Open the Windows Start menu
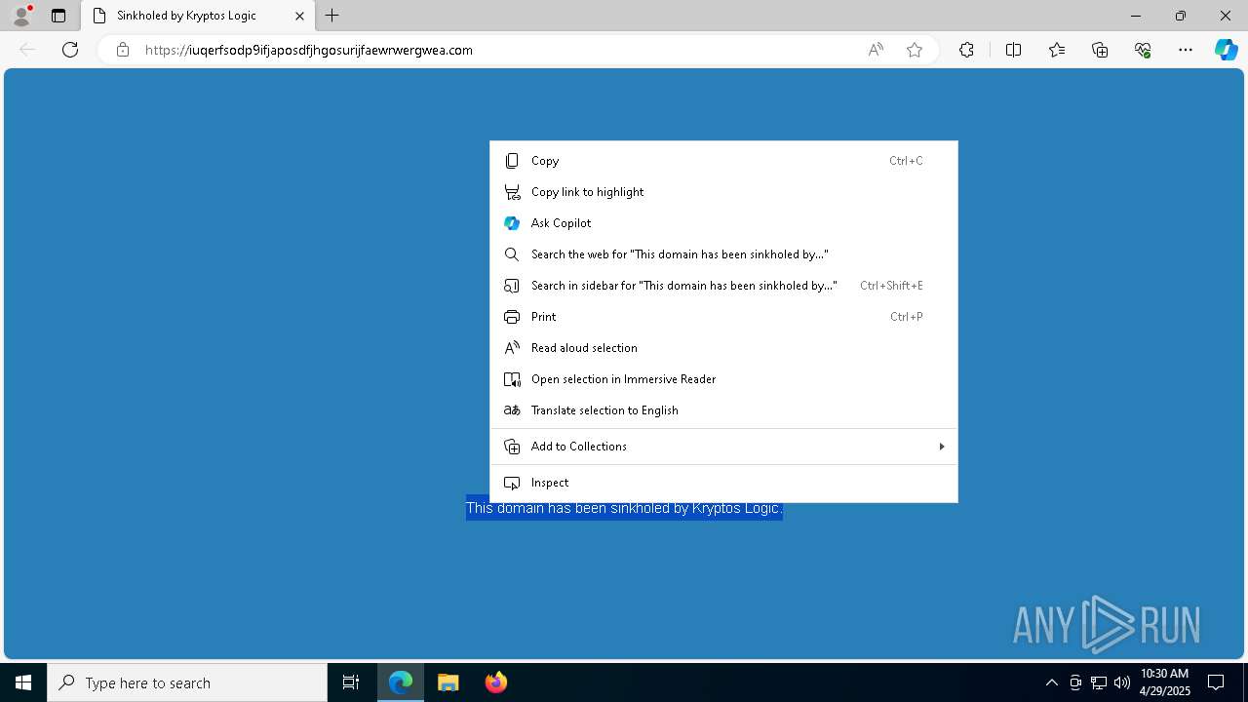Image resolution: width=1248 pixels, height=702 pixels. pyautogui.click(x=23, y=682)
